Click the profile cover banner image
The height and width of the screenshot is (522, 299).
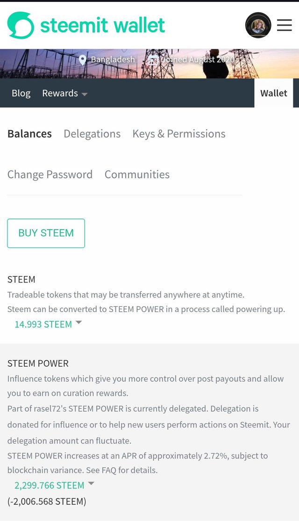click(x=149, y=64)
